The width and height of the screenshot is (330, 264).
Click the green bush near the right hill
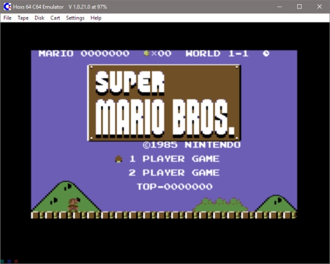pyautogui.click(x=220, y=205)
